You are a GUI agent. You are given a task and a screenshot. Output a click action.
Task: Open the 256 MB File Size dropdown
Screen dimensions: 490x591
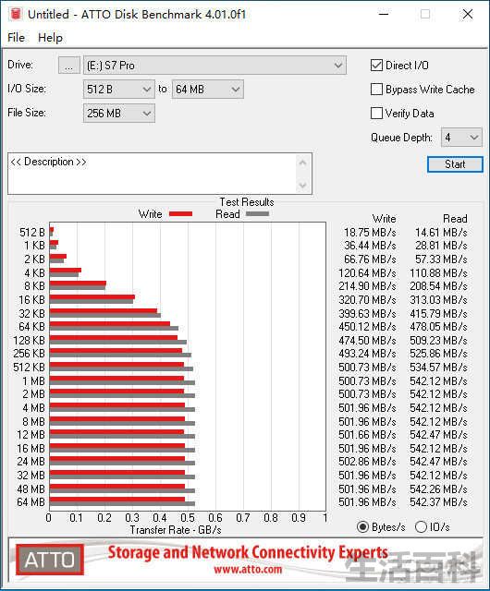click(119, 113)
